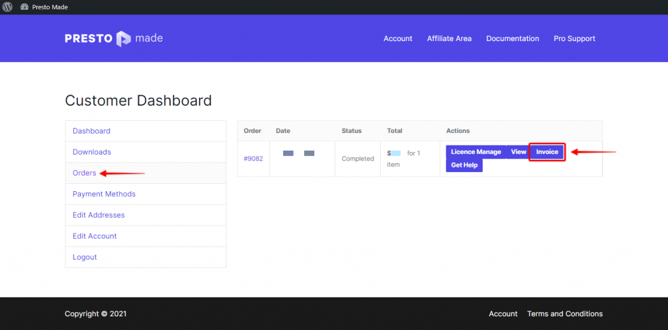
Task: Open the Affiliate Area page
Action: (449, 38)
